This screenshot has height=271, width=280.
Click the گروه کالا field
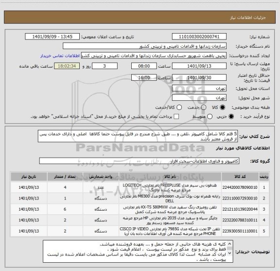point(139,161)
